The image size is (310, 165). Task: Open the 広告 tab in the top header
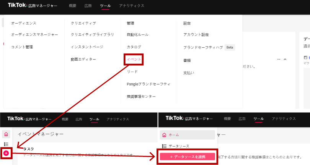click(x=88, y=6)
